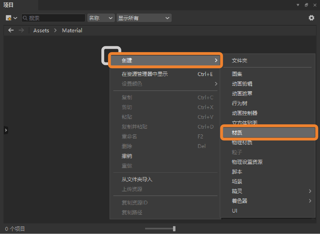Viewport: 320px width, 234px height.
Task: Expand the 着色器 submenu
Action: pos(310,201)
